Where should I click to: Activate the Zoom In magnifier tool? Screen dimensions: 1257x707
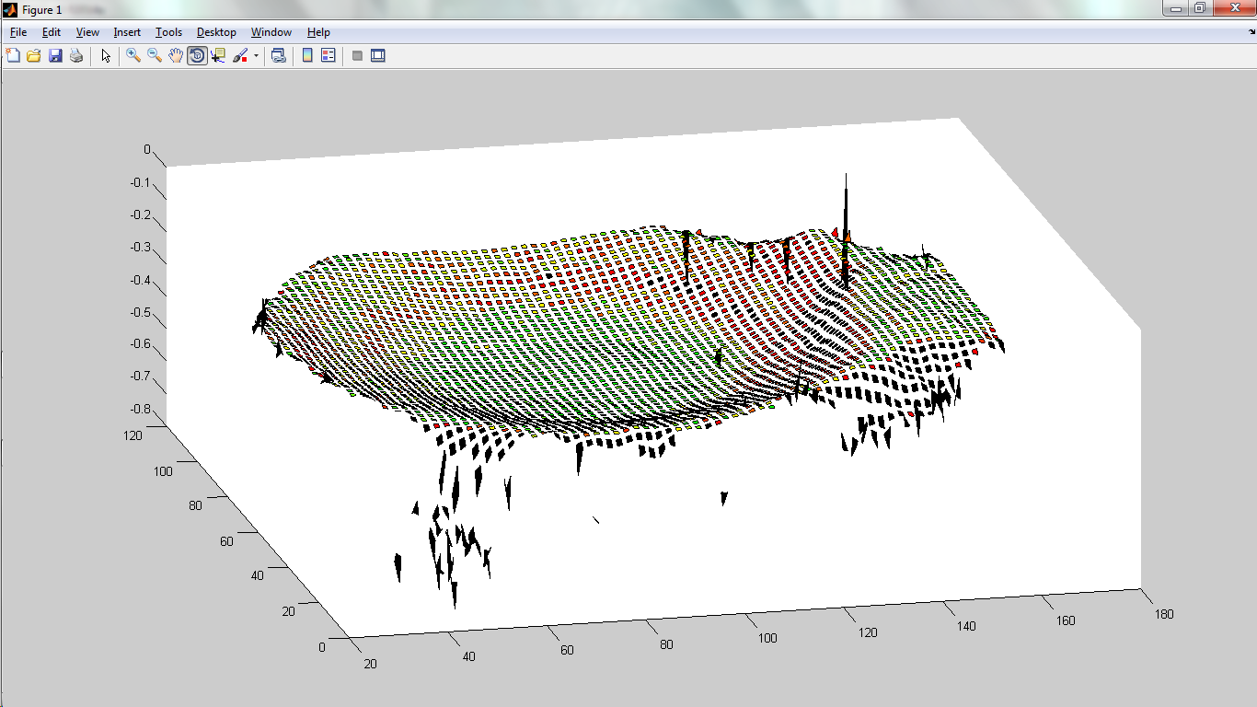click(133, 56)
